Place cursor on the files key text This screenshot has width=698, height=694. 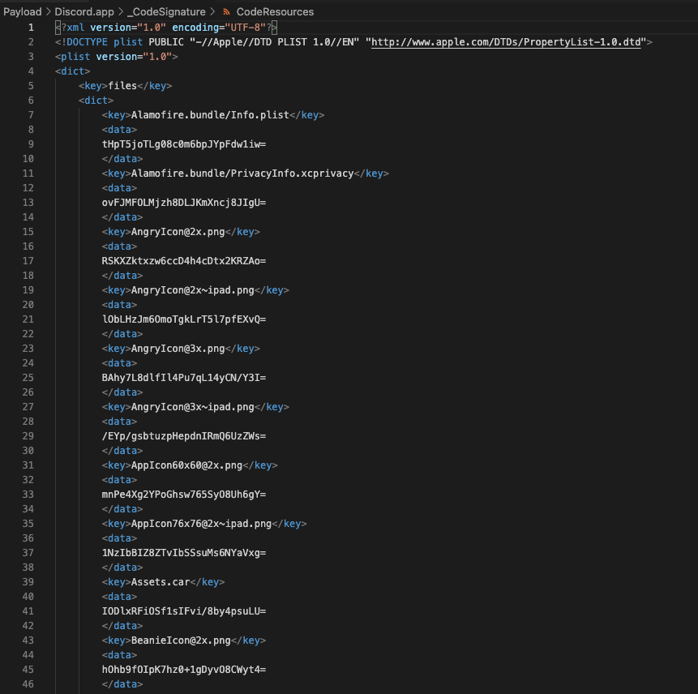coord(122,85)
